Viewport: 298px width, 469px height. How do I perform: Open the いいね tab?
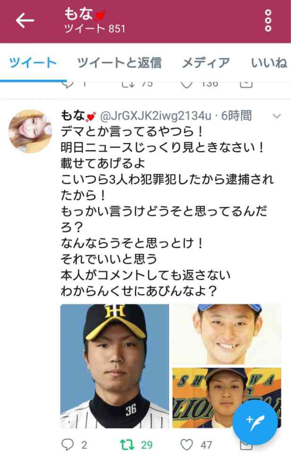pos(269,63)
